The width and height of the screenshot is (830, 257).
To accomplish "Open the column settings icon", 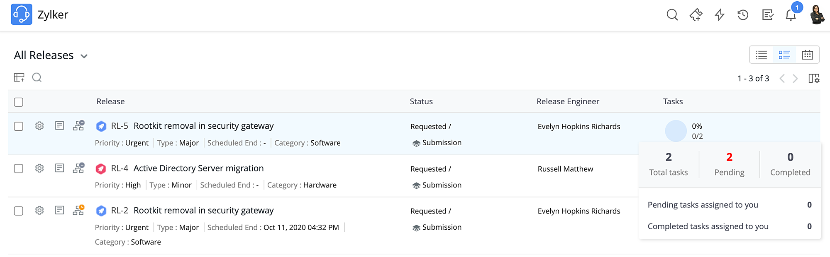I will (x=814, y=78).
